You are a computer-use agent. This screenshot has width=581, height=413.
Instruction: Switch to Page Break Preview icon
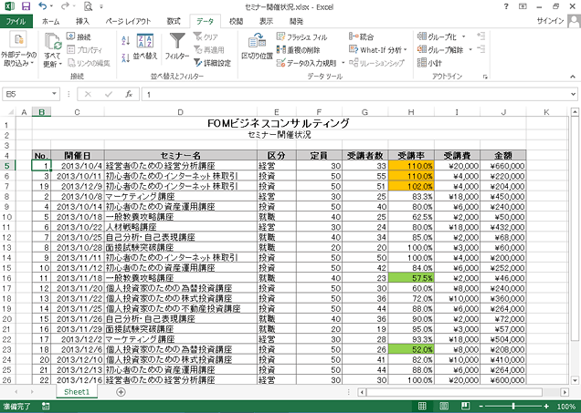(466, 406)
